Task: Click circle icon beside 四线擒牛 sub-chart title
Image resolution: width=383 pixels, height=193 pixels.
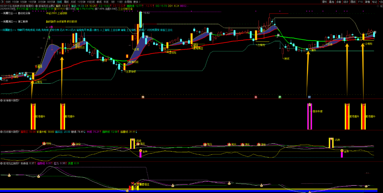Action: tap(1, 131)
